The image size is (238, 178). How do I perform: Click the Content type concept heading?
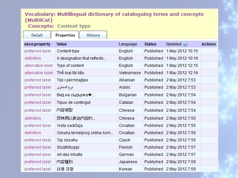click(74, 26)
